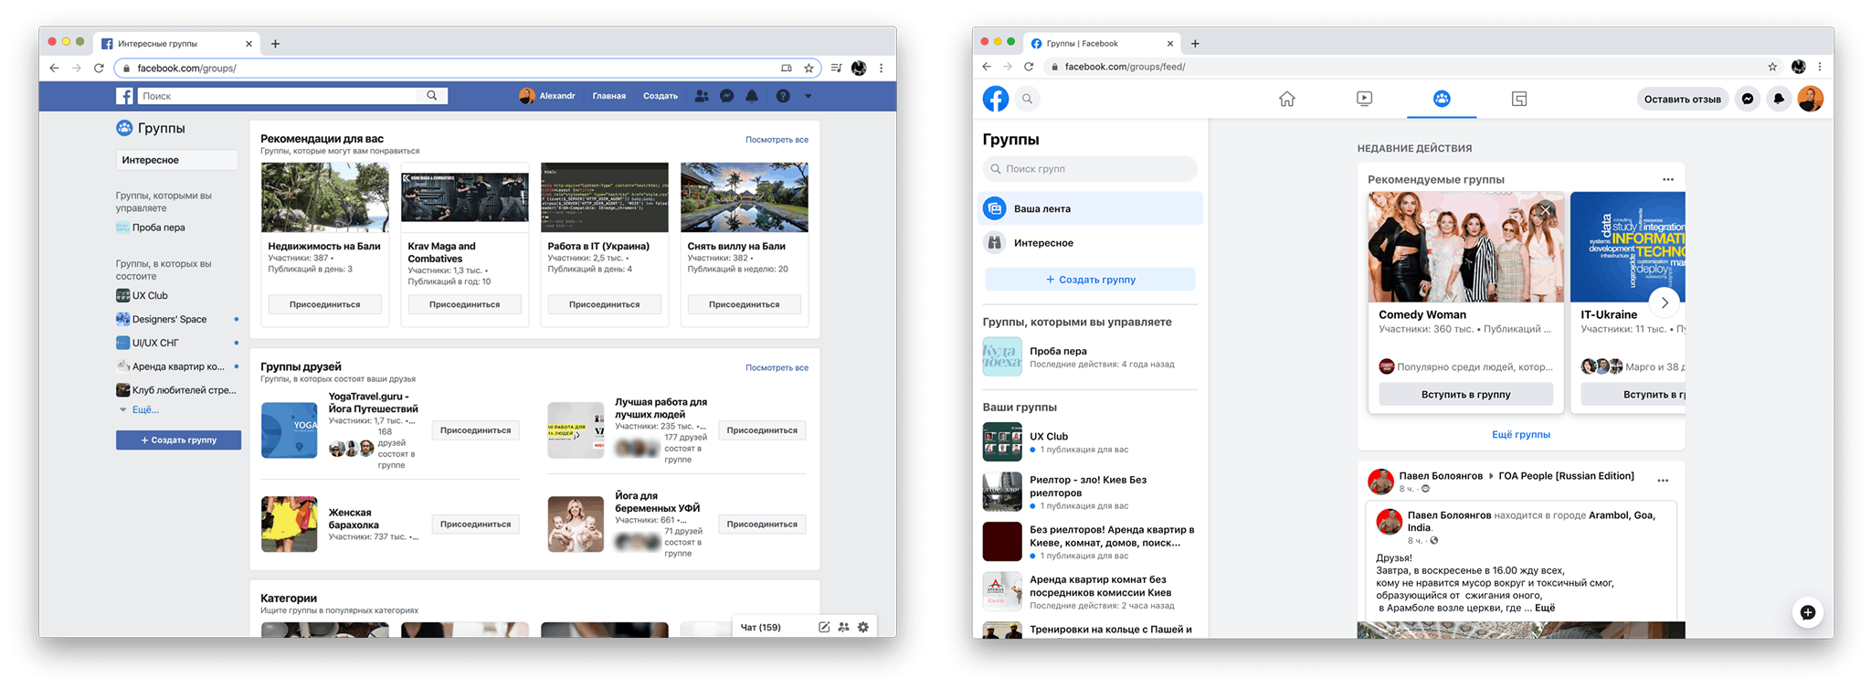The width and height of the screenshot is (1871, 689).
Task: Open 'Проба пера' group in the right window
Action: click(1090, 357)
